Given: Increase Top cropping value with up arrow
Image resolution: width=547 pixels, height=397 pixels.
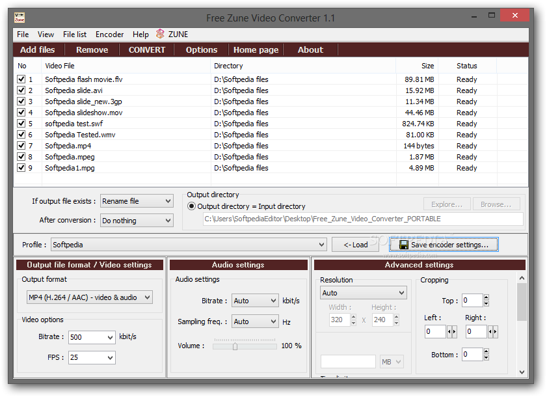Looking at the screenshot, I should (x=487, y=297).
